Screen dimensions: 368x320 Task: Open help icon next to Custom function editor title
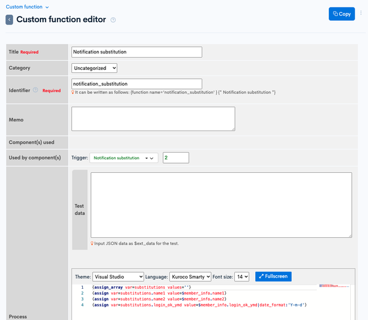(x=113, y=20)
